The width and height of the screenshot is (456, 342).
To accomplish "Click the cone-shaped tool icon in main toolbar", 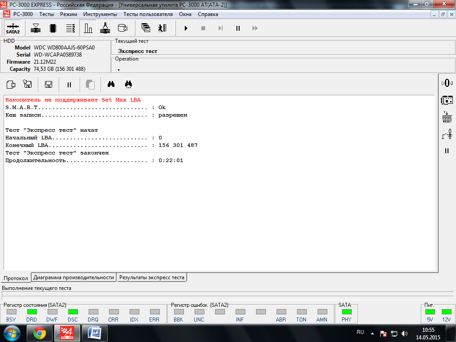I will click(x=105, y=28).
